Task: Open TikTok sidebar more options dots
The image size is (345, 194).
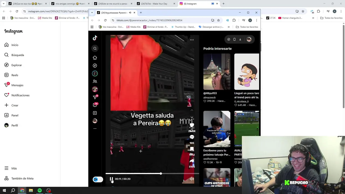Action: pyautogui.click(x=95, y=129)
